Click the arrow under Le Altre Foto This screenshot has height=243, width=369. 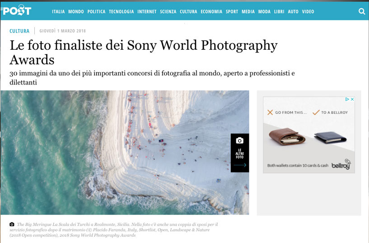[x=240, y=165]
